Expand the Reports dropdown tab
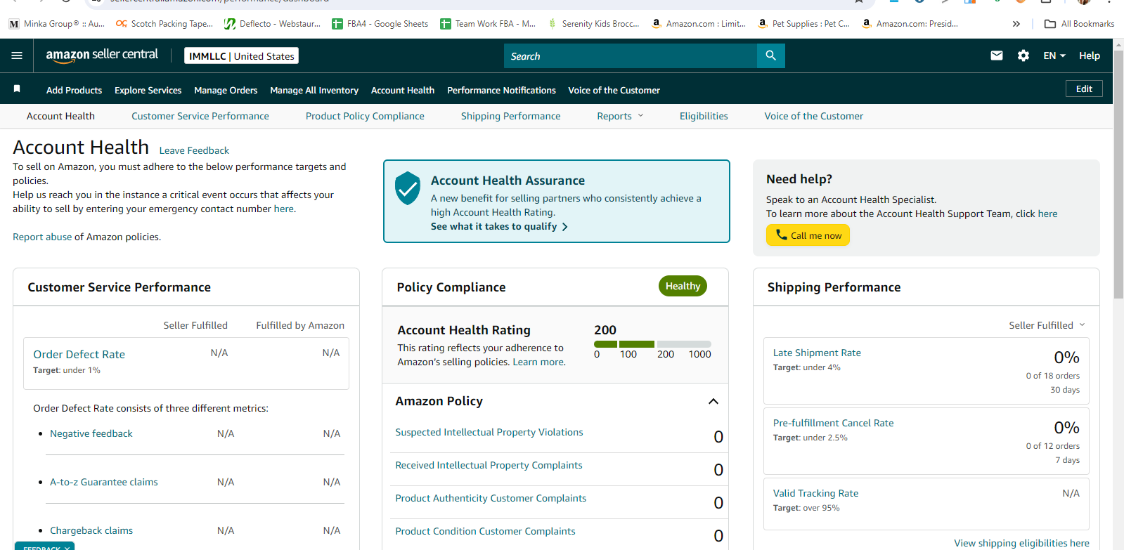Viewport: 1124px width, 550px height. 620,116
